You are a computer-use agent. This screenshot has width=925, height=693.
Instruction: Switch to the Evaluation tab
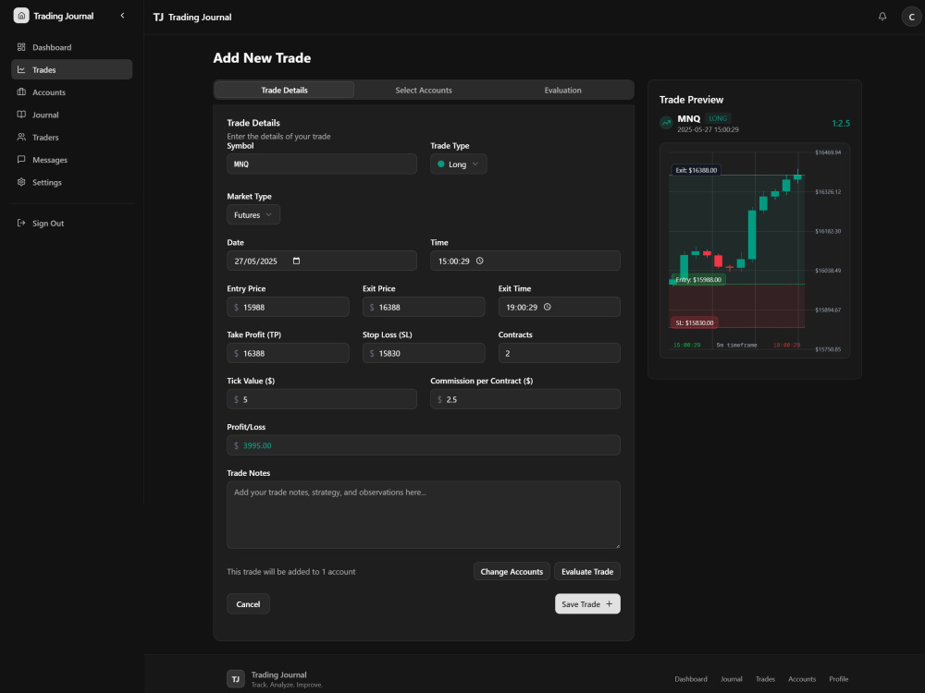[562, 91]
